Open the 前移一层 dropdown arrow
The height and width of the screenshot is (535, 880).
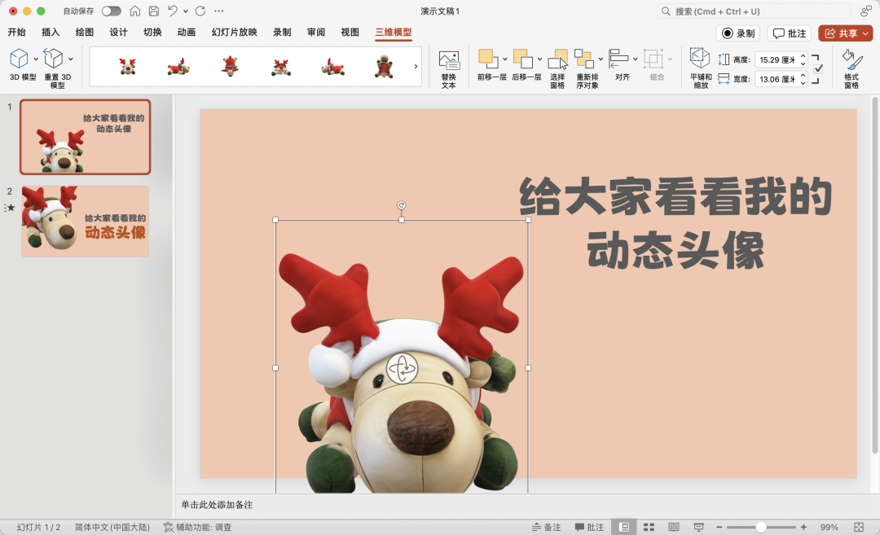coord(505,59)
